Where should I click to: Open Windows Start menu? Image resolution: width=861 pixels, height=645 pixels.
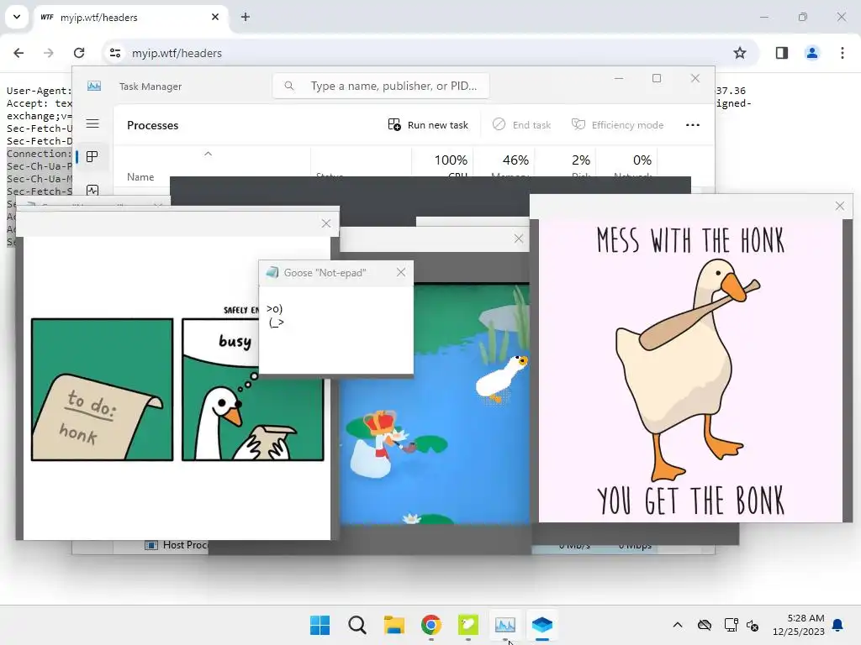click(320, 625)
